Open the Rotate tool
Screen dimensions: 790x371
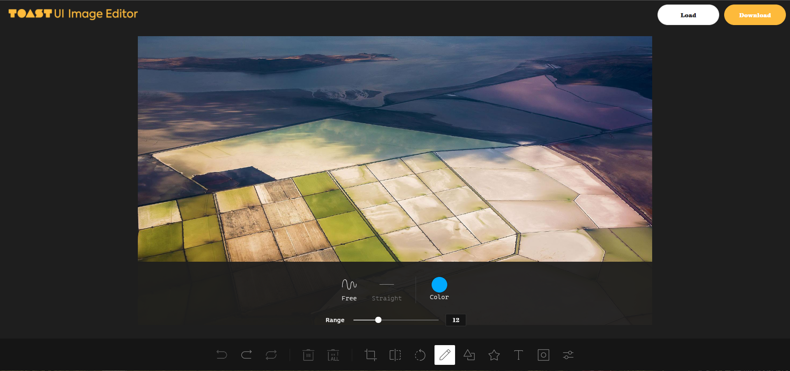coord(420,355)
